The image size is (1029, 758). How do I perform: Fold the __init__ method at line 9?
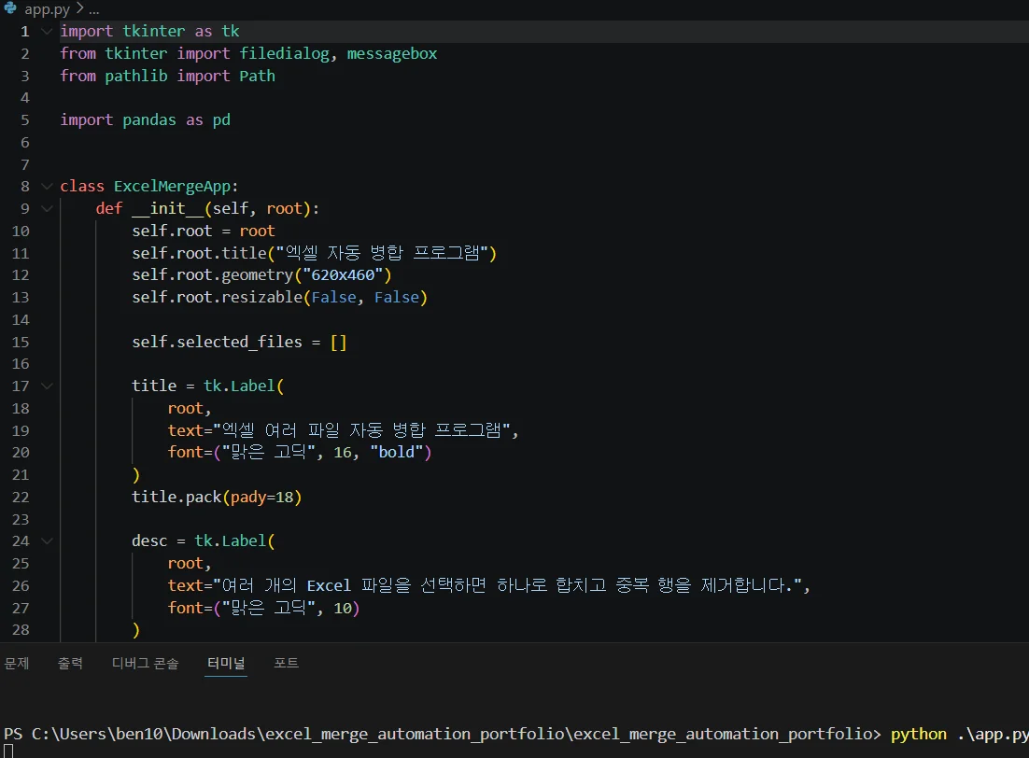[47, 209]
